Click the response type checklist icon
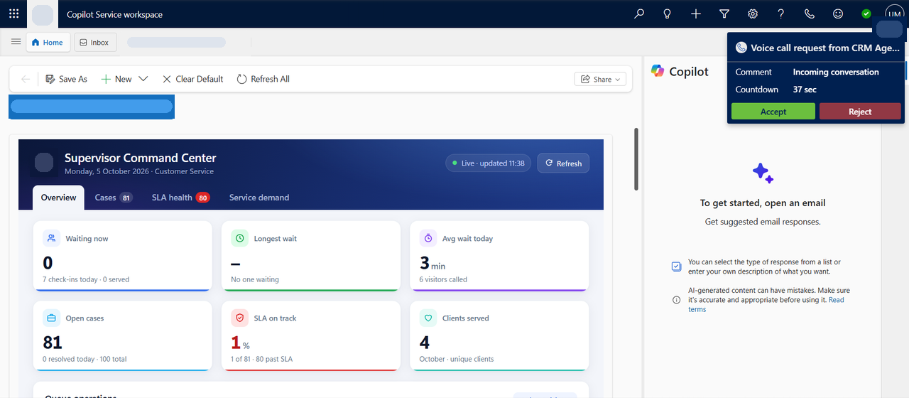 coord(676,267)
